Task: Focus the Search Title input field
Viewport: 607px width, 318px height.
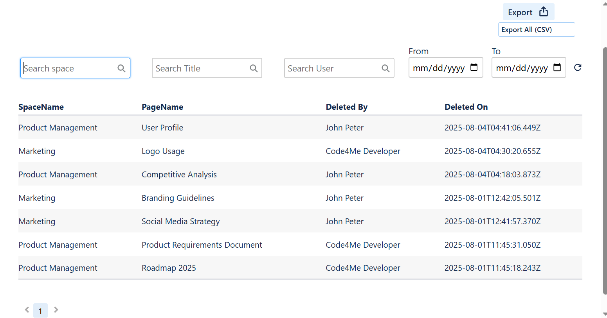Action: (200, 68)
